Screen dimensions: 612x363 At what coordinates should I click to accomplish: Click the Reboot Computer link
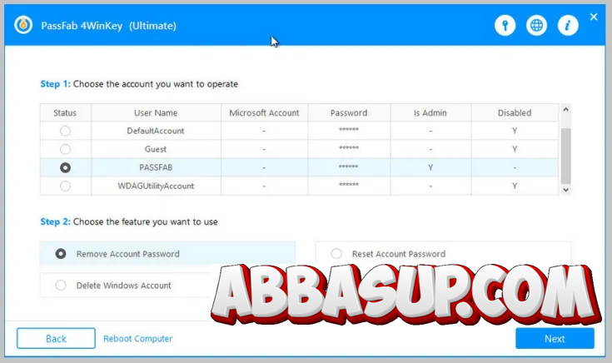[137, 338]
